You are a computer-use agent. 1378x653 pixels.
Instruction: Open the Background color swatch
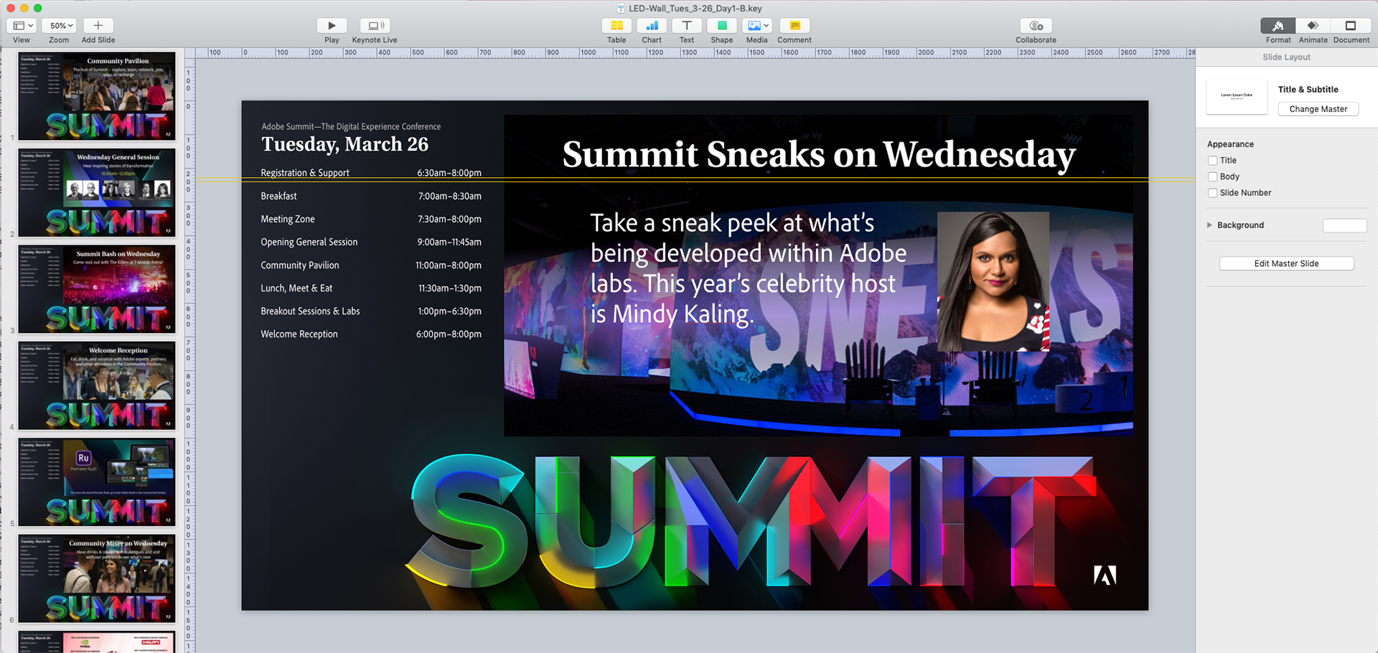[1344, 225]
